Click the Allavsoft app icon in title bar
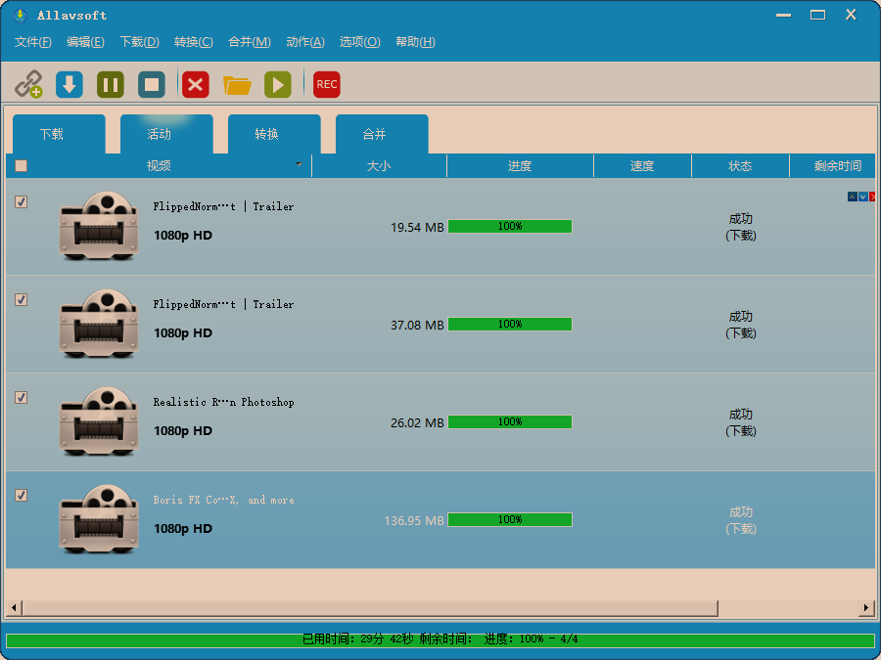Image resolution: width=881 pixels, height=660 pixels. click(x=21, y=15)
